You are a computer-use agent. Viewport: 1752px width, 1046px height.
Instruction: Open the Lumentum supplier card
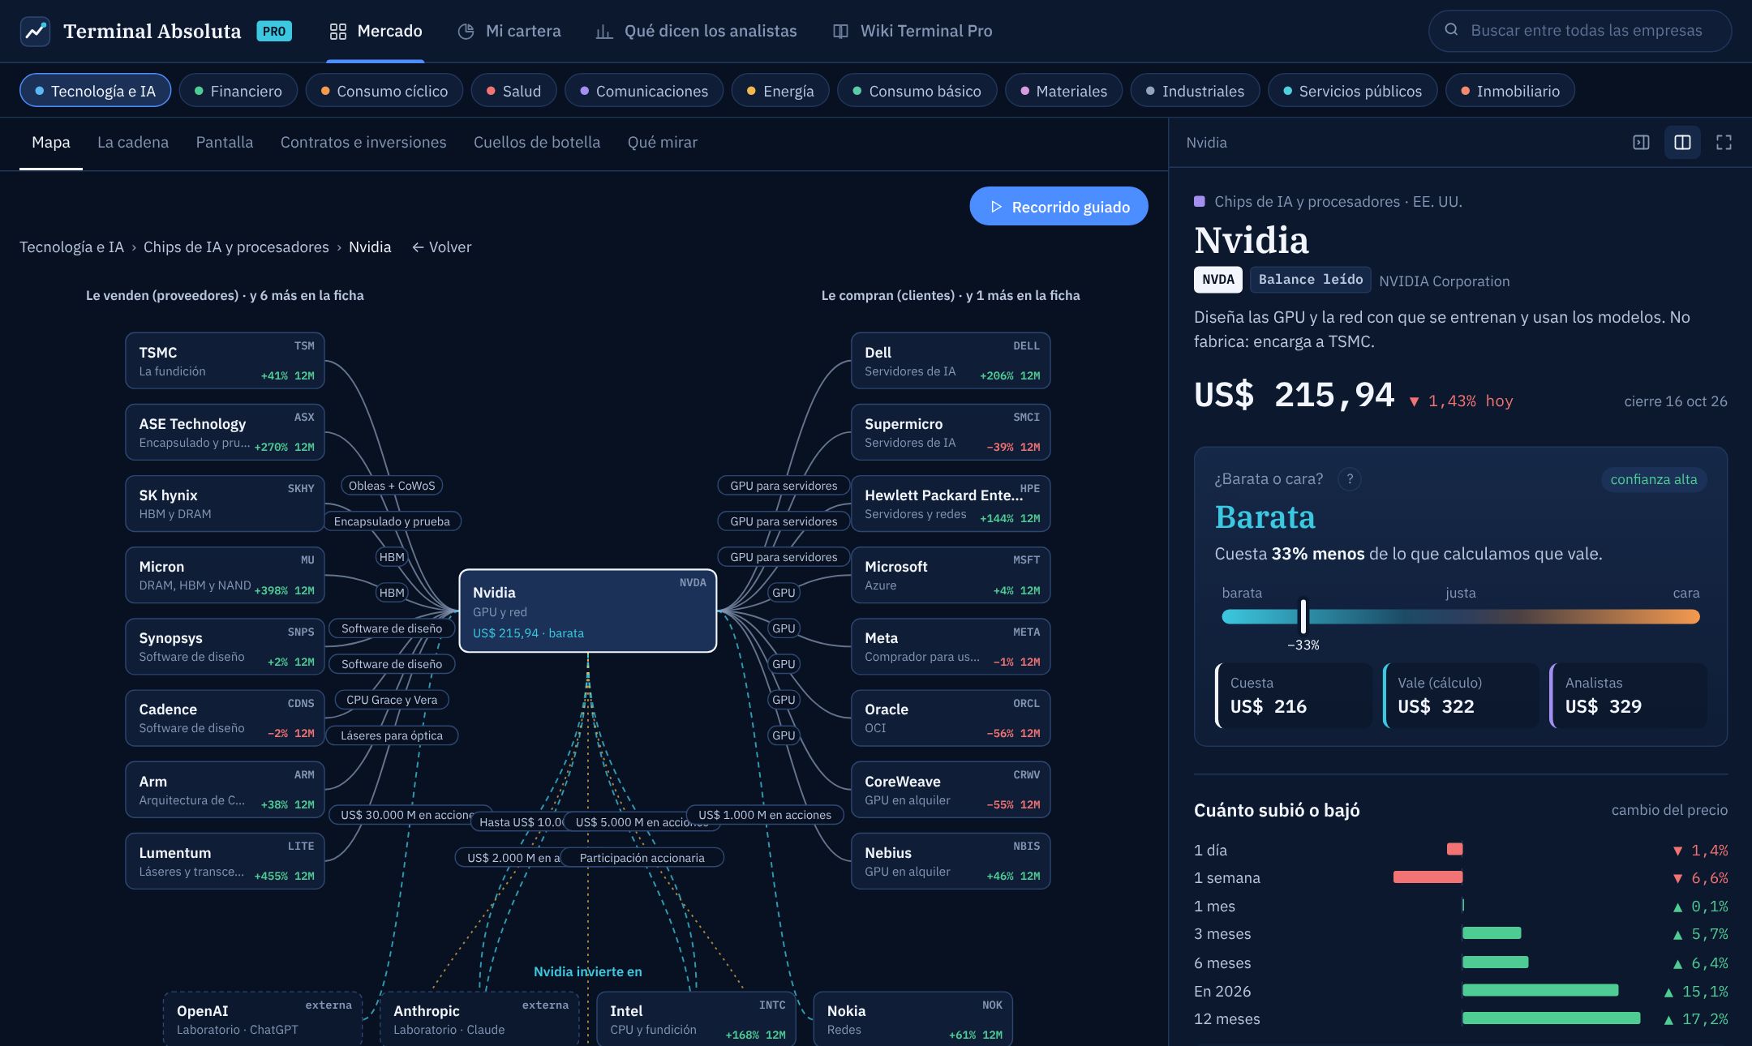[x=225, y=861]
